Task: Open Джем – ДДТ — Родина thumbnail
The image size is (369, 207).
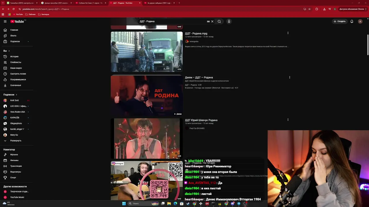Action: (146, 95)
